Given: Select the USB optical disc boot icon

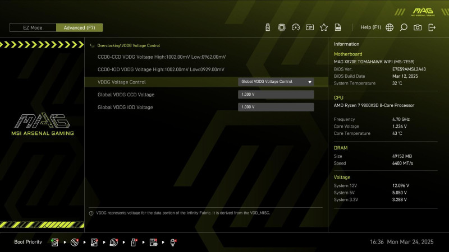Looking at the screenshot, I should [x=114, y=242].
